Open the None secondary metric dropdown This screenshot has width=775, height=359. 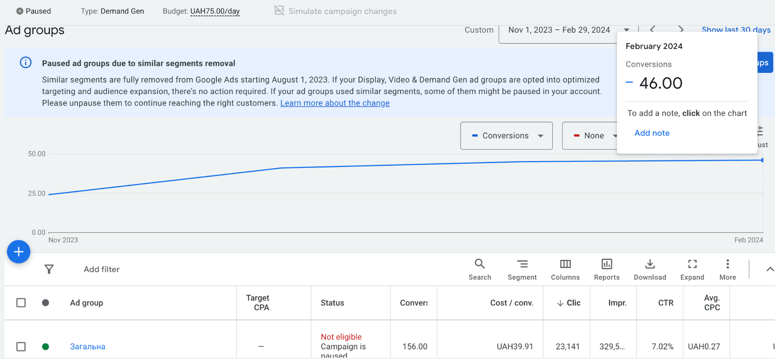pyautogui.click(x=590, y=136)
